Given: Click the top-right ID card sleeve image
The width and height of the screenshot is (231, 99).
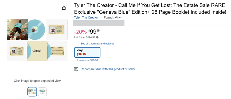Looking at the screenshot, I should [57, 29].
